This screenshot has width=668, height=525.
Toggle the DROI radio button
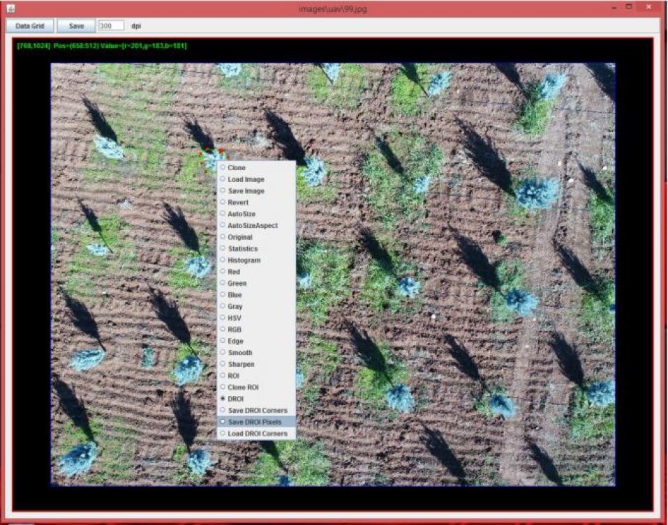pyautogui.click(x=237, y=399)
